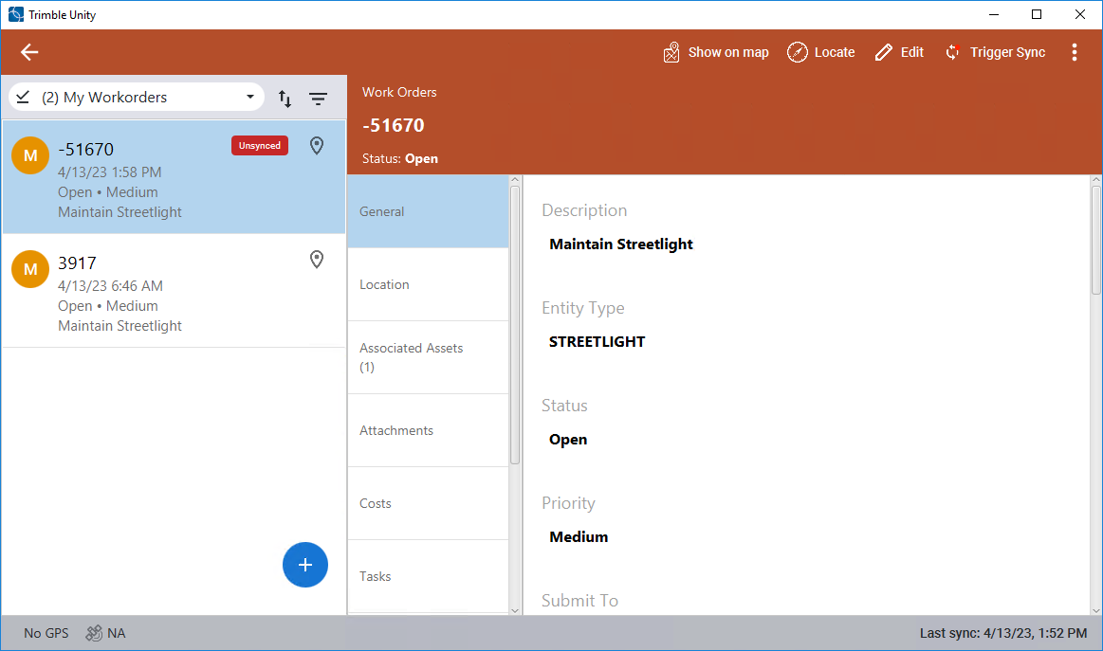Click Show on map icon
The image size is (1103, 651).
pos(671,52)
